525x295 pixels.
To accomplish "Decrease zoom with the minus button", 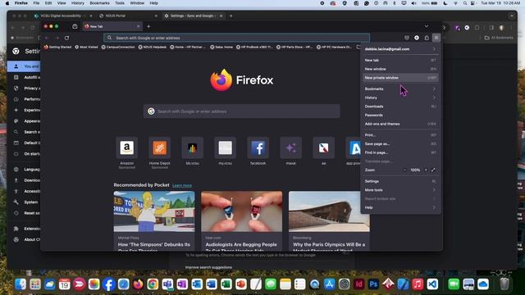I will point(404,170).
